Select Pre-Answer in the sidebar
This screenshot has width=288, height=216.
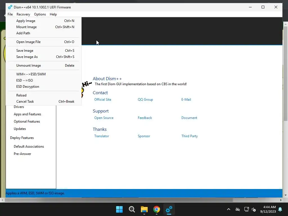pyautogui.click(x=22, y=154)
